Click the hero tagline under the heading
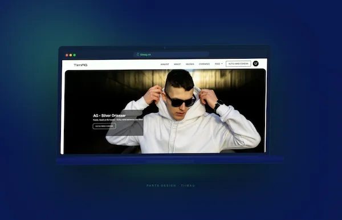 point(118,120)
